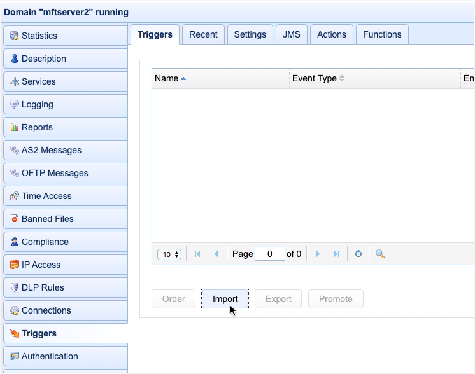Screen dimensions: 475x374
Task: Click the refresh icon in the pagination bar
Action: click(358, 254)
